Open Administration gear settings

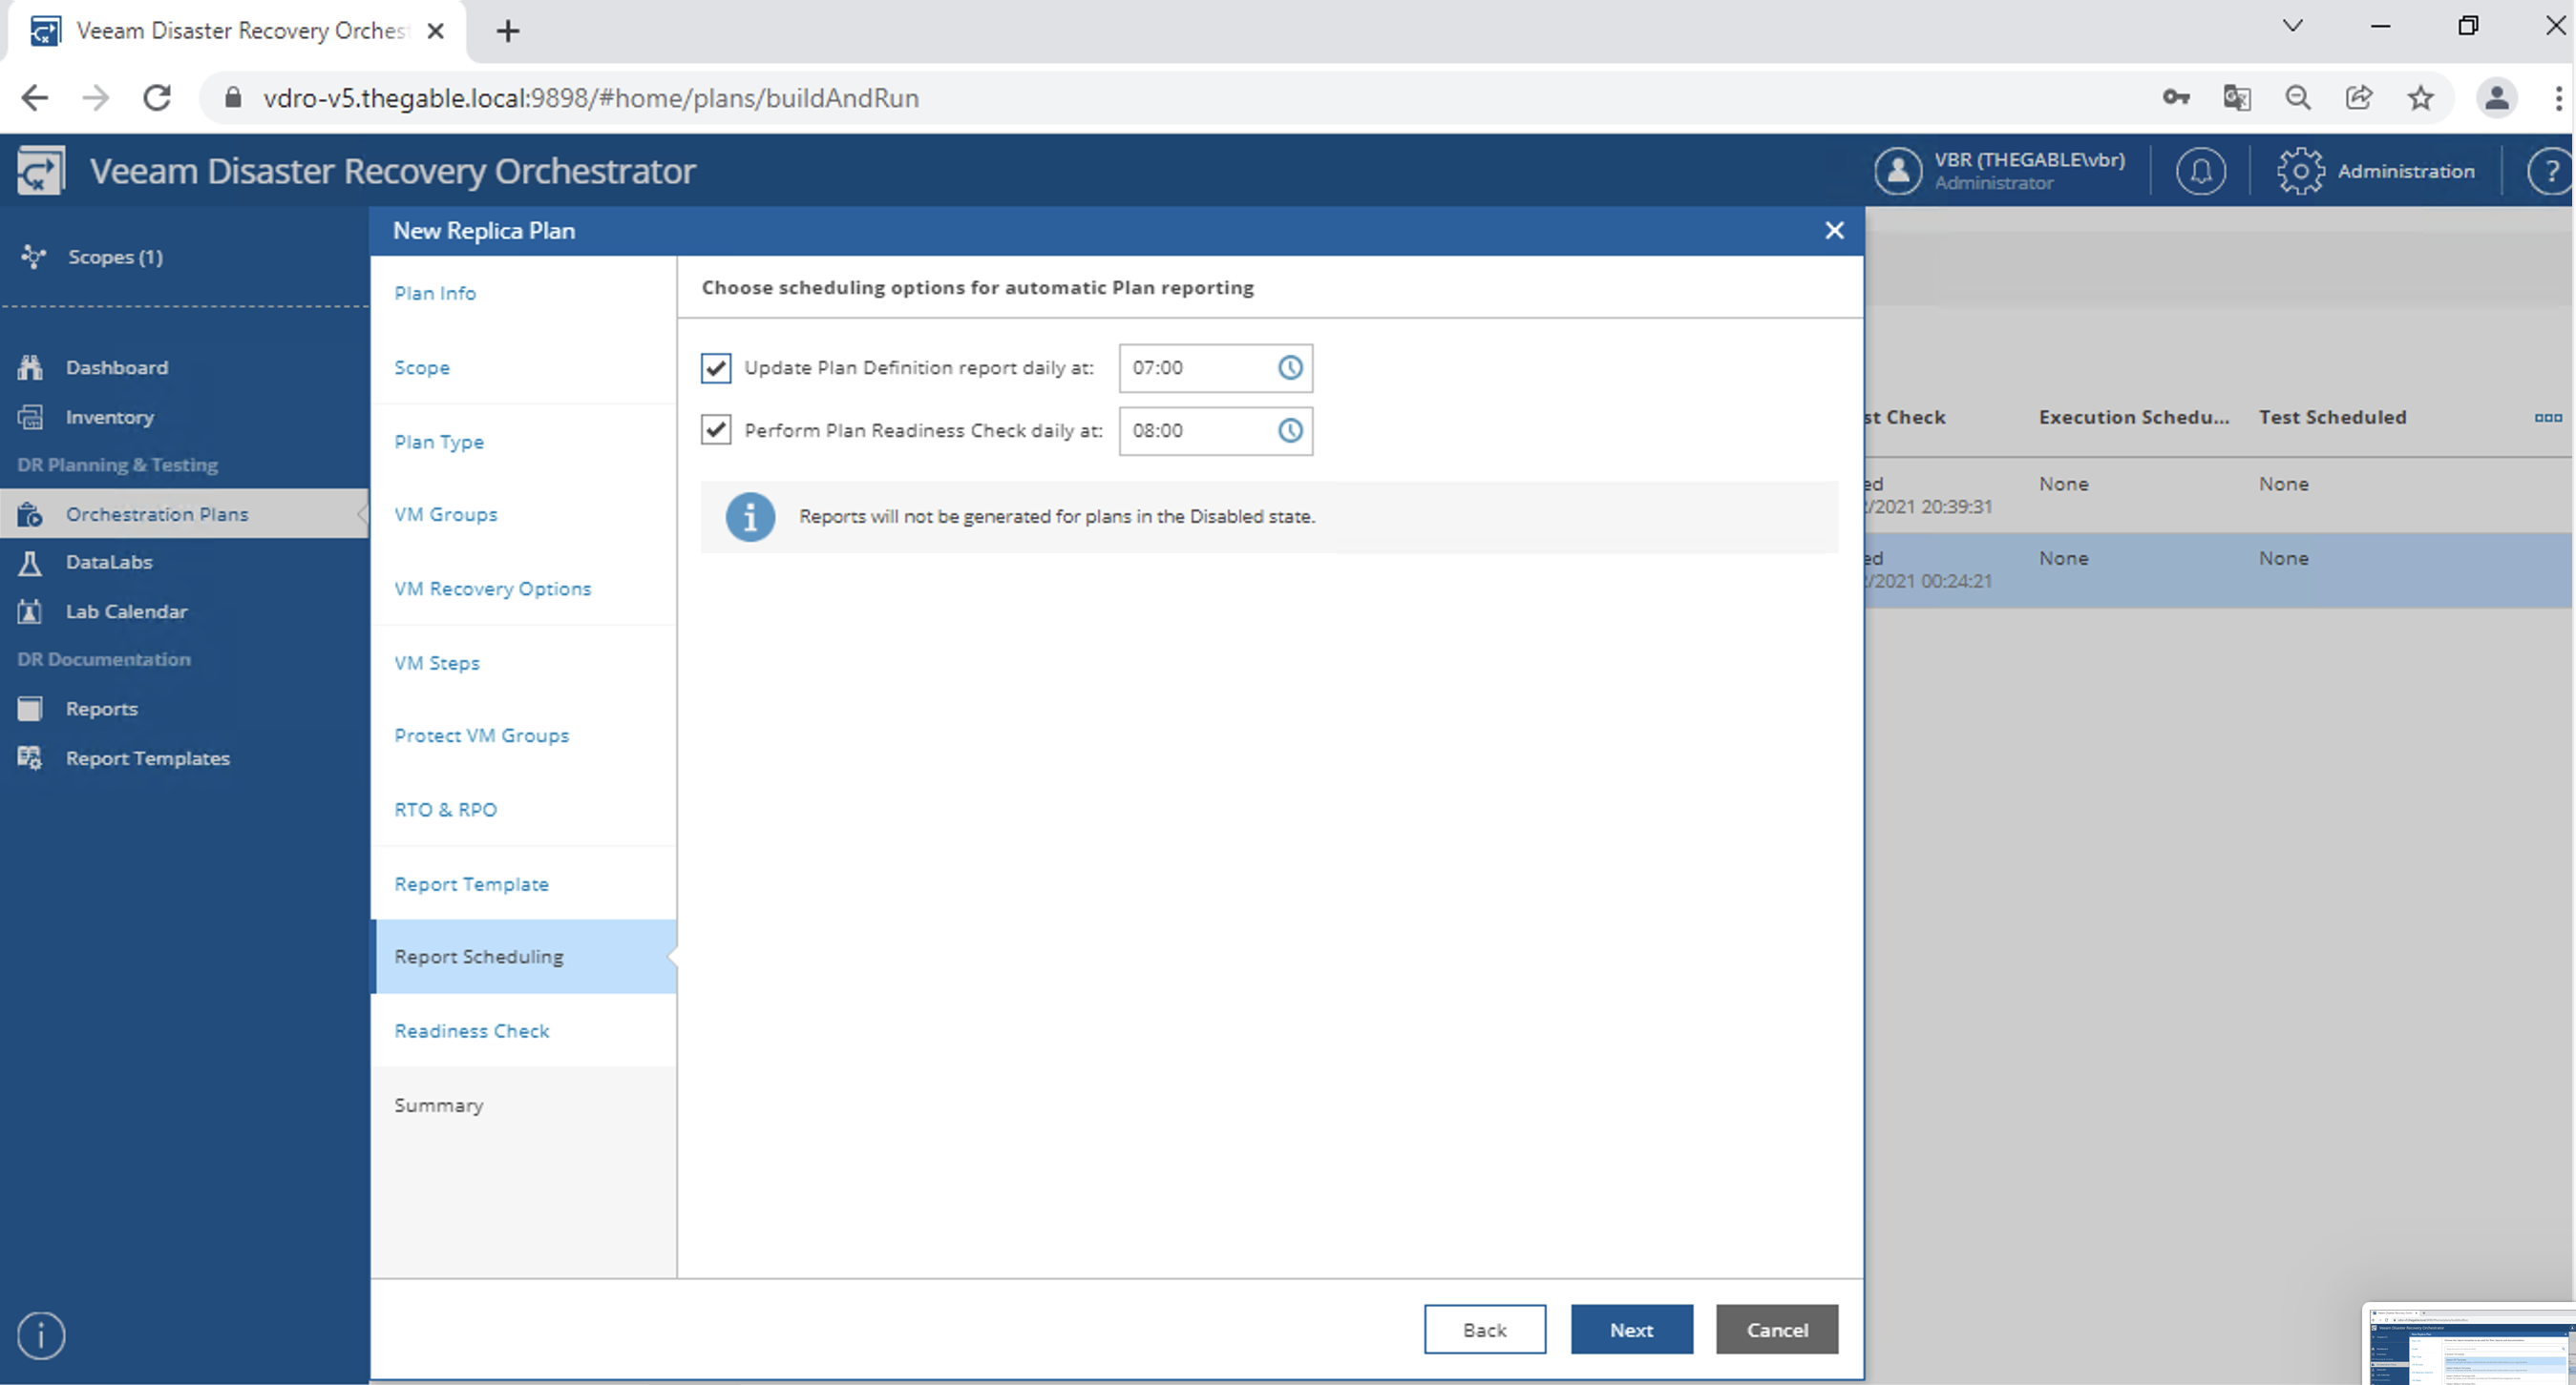pyautogui.click(x=2300, y=171)
